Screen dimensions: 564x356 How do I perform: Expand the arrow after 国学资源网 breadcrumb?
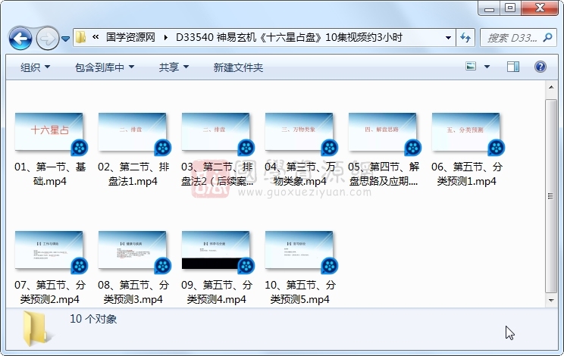click(x=165, y=37)
